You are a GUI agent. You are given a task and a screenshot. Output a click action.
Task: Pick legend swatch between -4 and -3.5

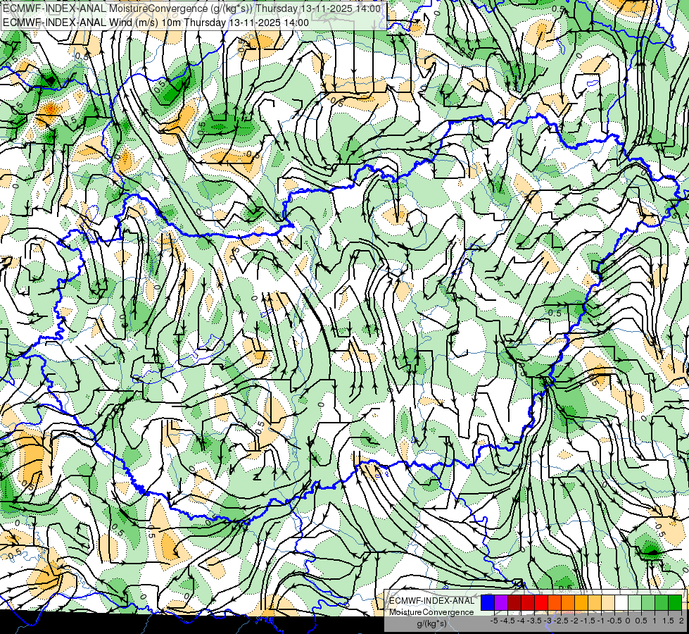click(528, 603)
